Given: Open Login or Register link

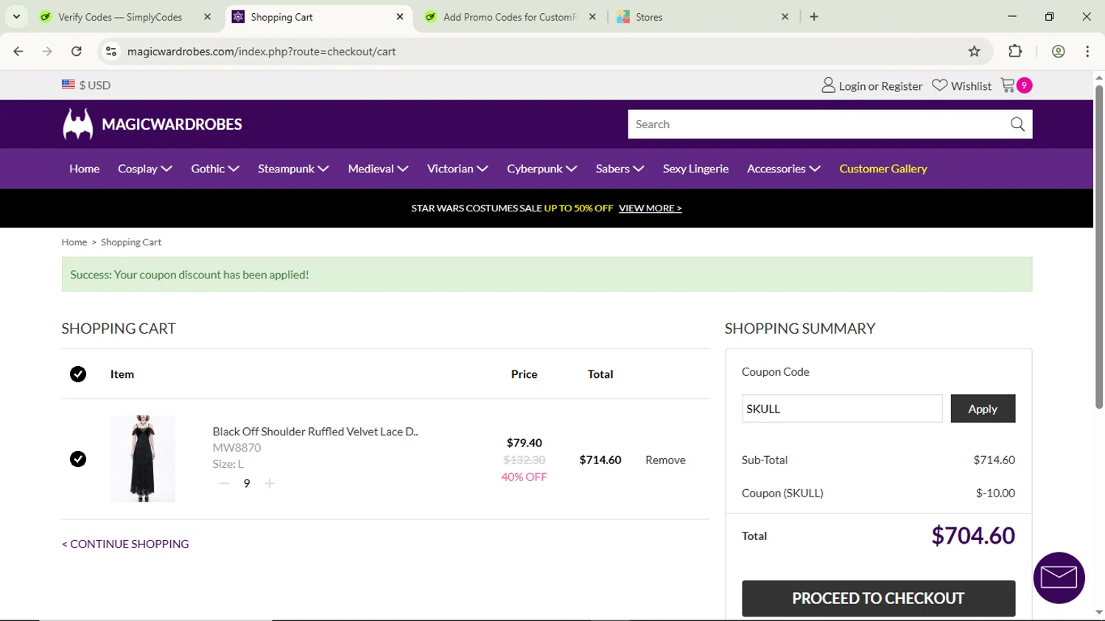Looking at the screenshot, I should [x=880, y=86].
